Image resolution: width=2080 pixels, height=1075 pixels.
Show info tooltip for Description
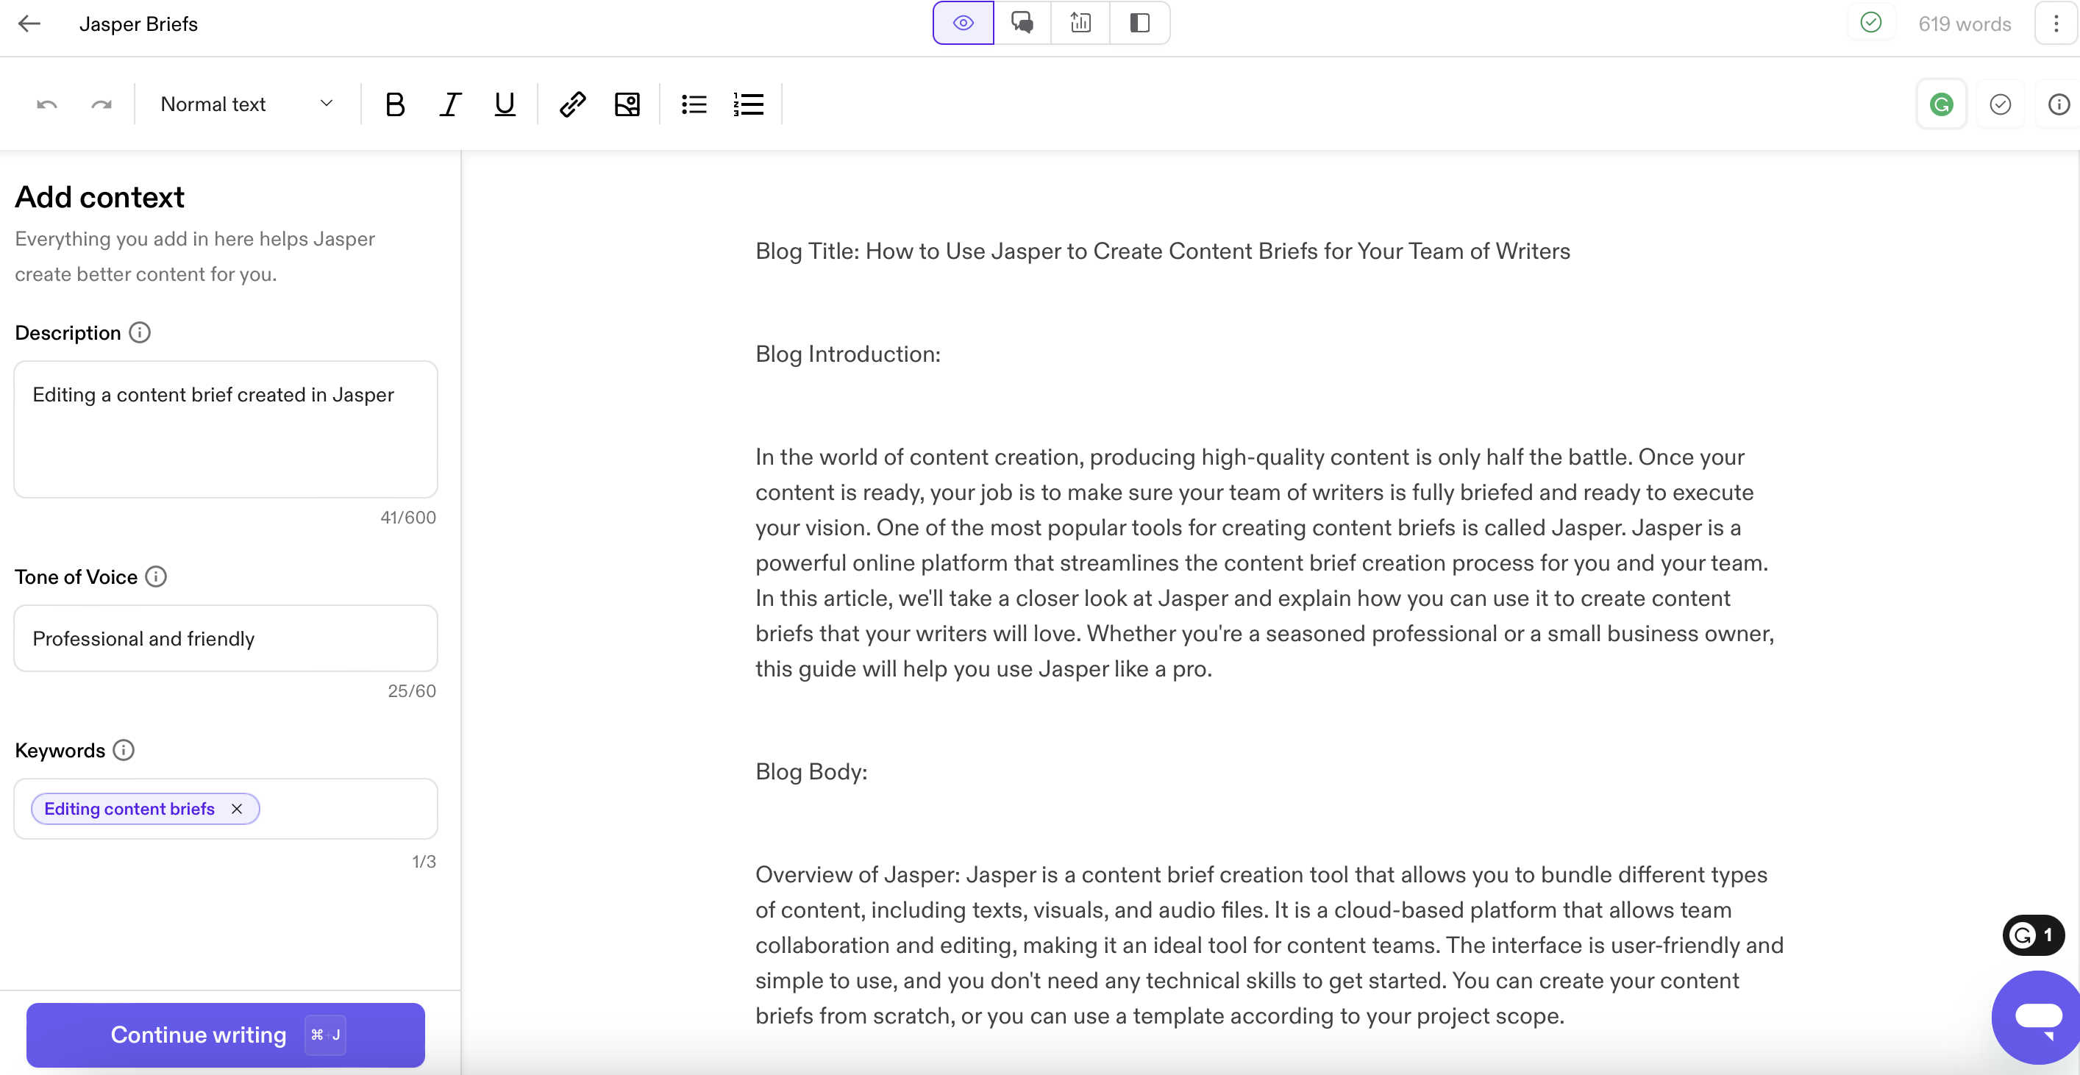click(x=140, y=332)
